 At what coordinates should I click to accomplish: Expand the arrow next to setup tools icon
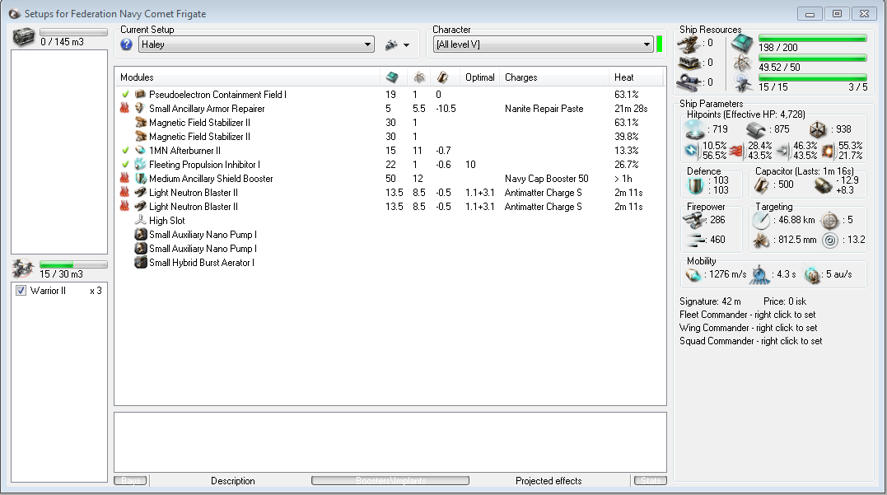point(406,45)
